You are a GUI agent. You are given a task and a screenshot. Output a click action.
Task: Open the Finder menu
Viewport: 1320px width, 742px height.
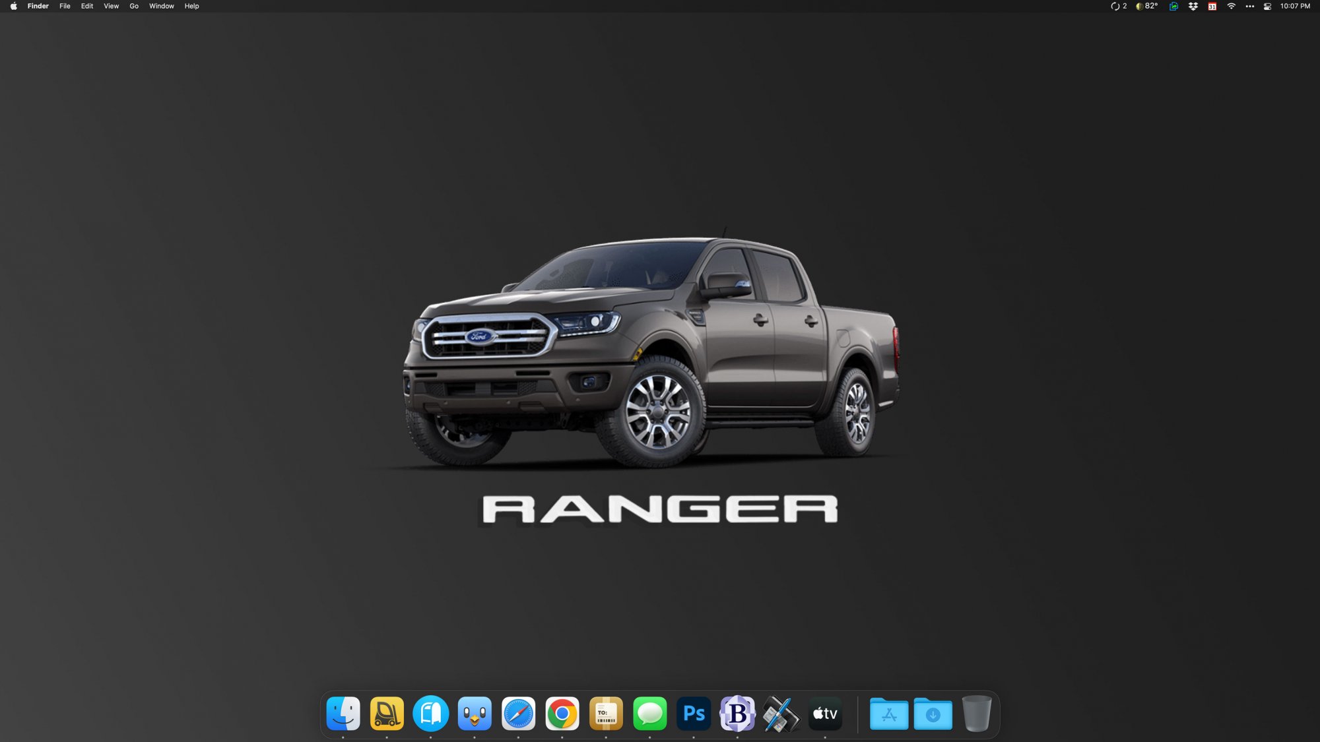tap(38, 6)
